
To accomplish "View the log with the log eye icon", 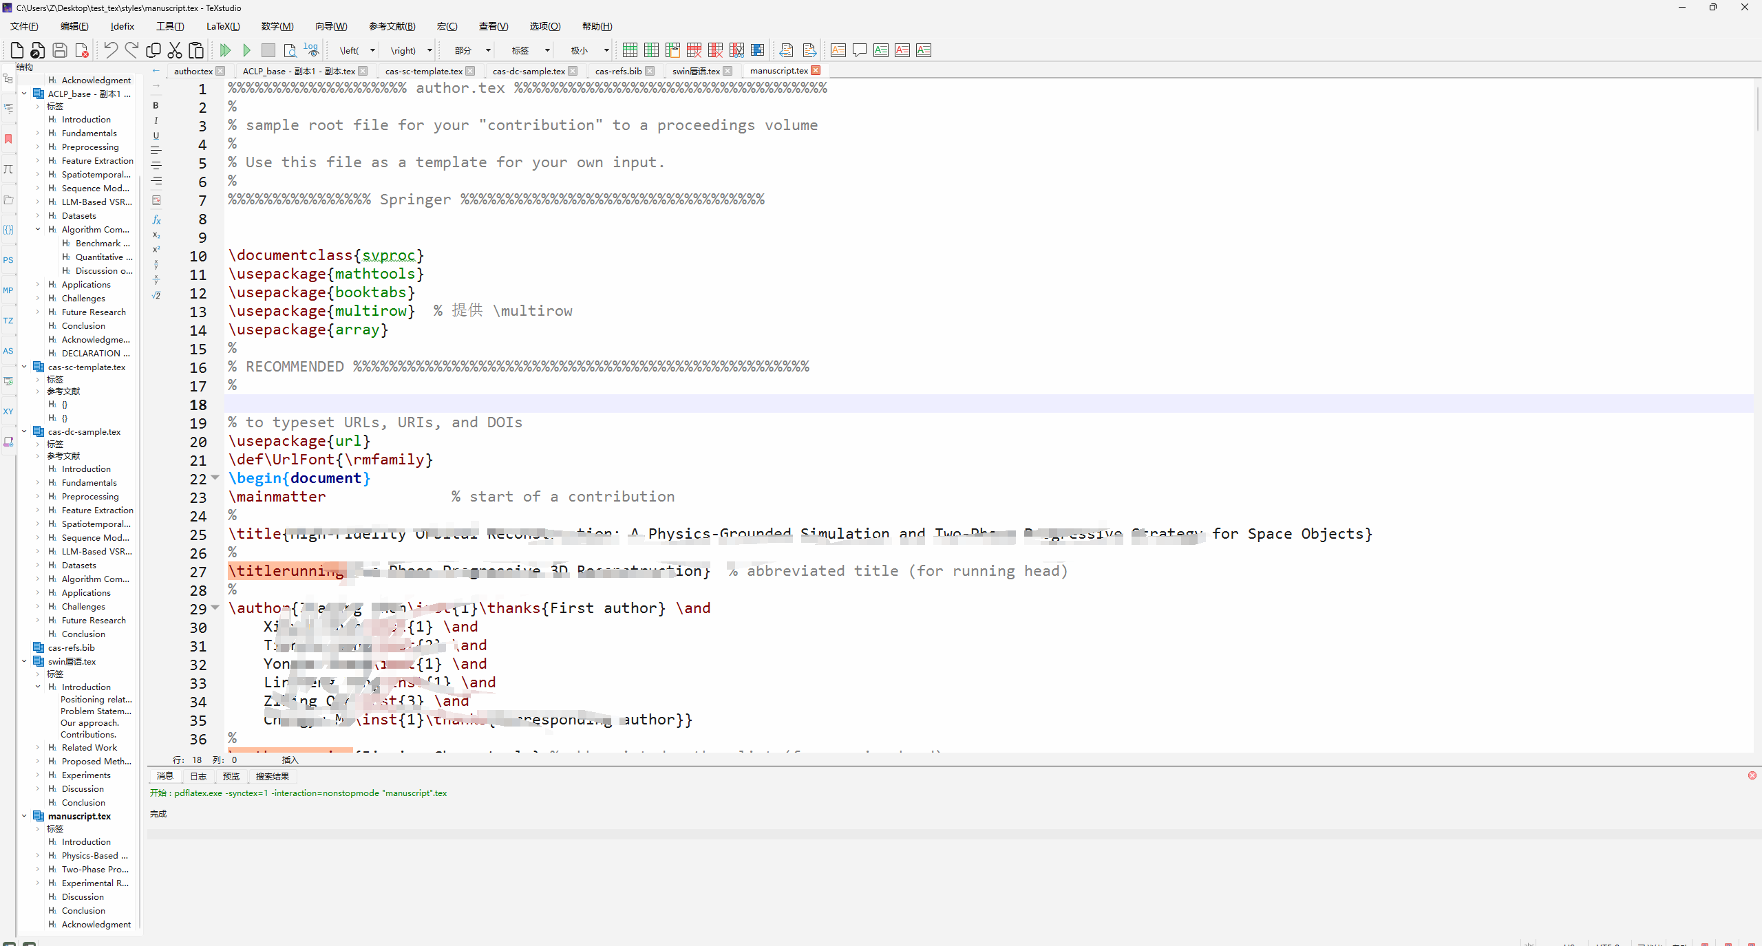I will [x=311, y=50].
